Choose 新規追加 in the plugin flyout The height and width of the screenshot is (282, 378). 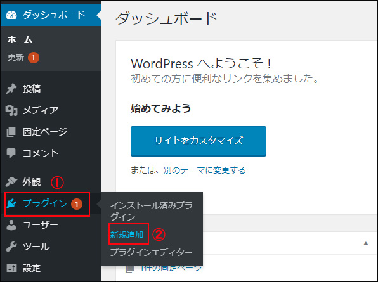(x=127, y=234)
